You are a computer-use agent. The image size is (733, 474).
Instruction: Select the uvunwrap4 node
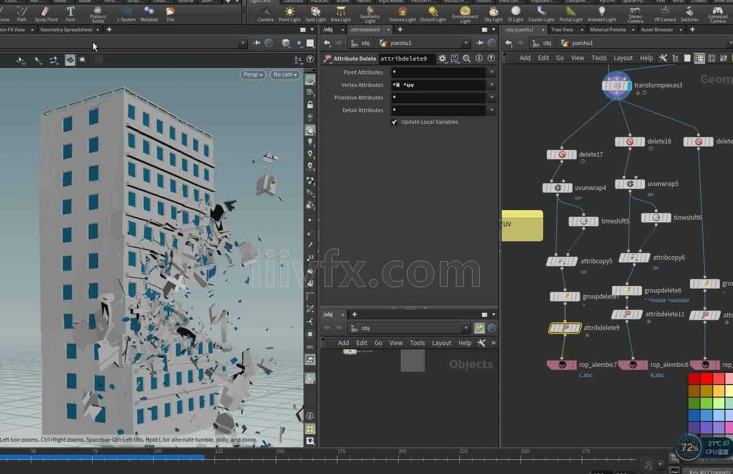coord(557,188)
